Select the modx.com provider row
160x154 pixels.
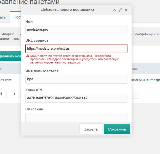10,80
